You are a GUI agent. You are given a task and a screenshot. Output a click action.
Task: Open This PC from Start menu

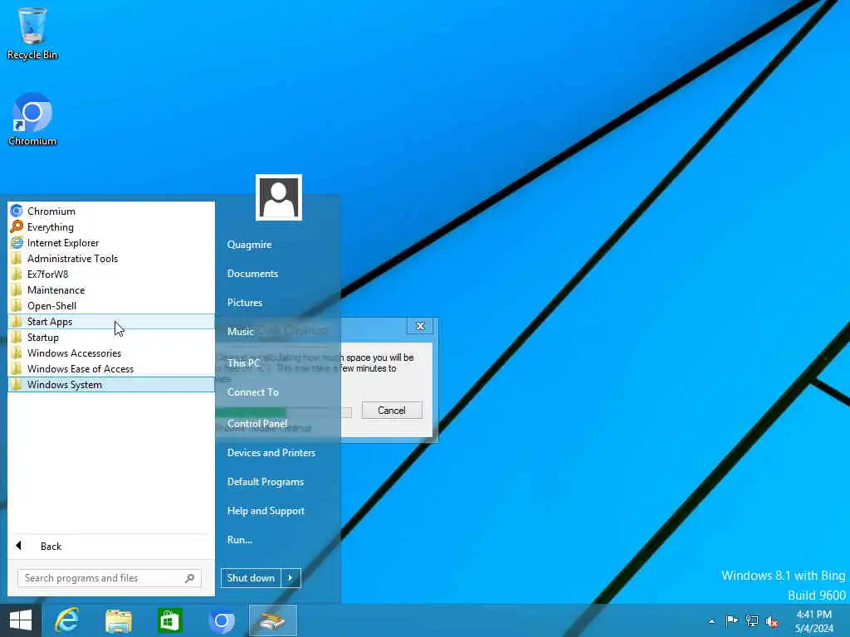click(243, 363)
